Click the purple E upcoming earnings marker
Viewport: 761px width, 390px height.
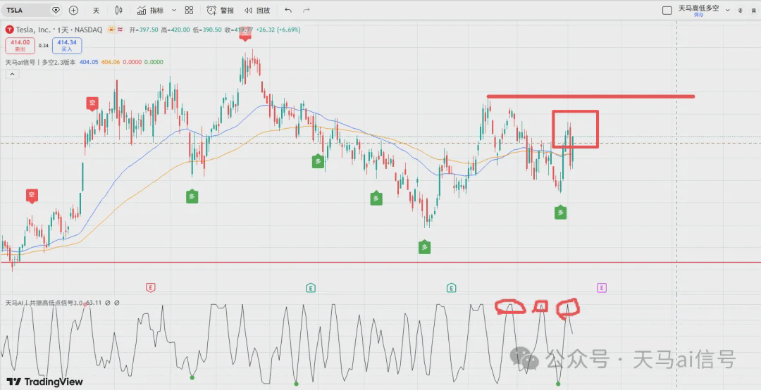pos(602,288)
